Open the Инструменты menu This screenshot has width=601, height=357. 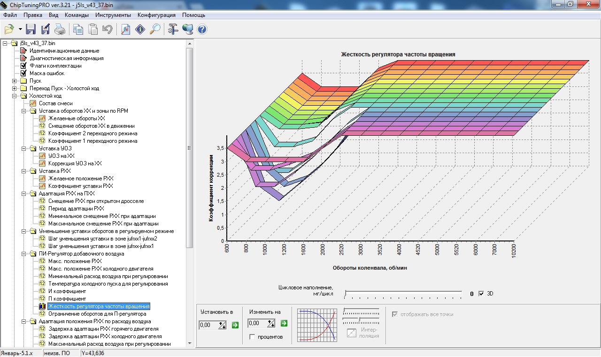coord(113,15)
